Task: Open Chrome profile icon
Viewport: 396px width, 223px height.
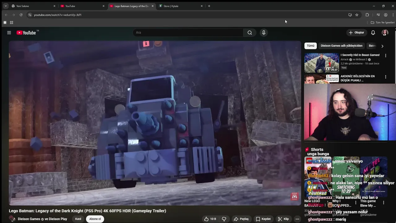Action: (x=385, y=15)
